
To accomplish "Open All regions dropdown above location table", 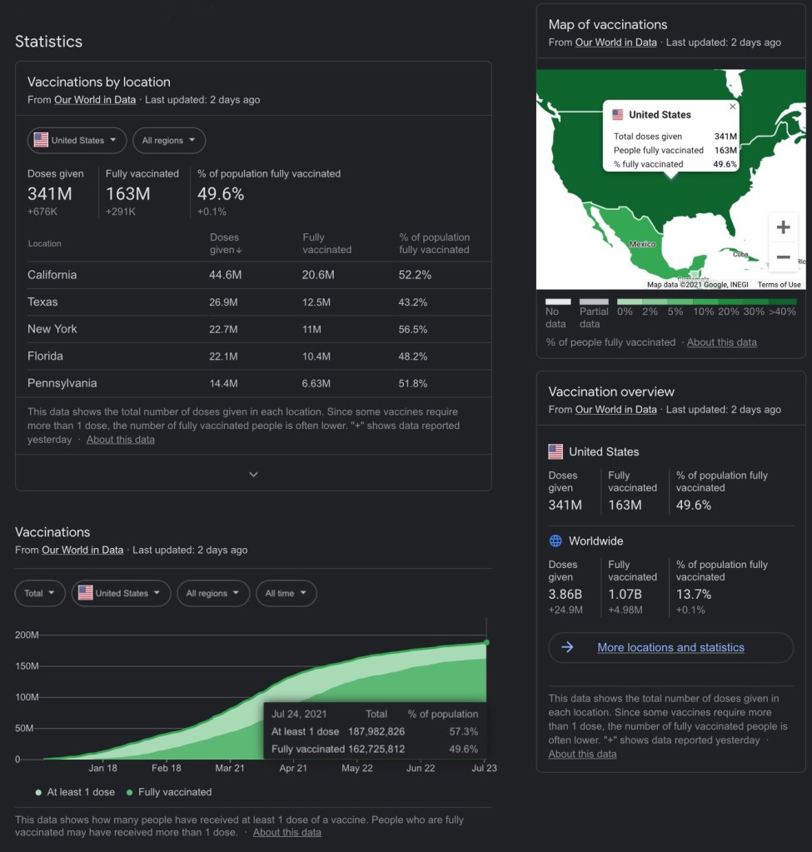I will click(169, 141).
